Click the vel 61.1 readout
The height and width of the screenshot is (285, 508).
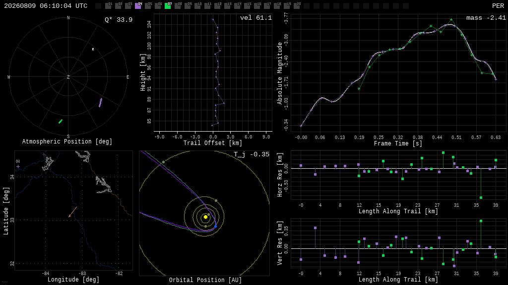pyautogui.click(x=256, y=18)
